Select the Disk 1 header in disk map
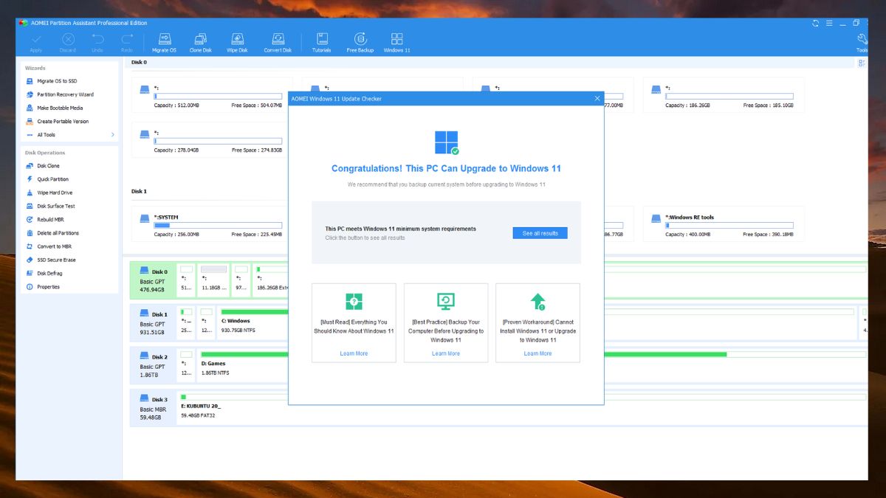 154,323
